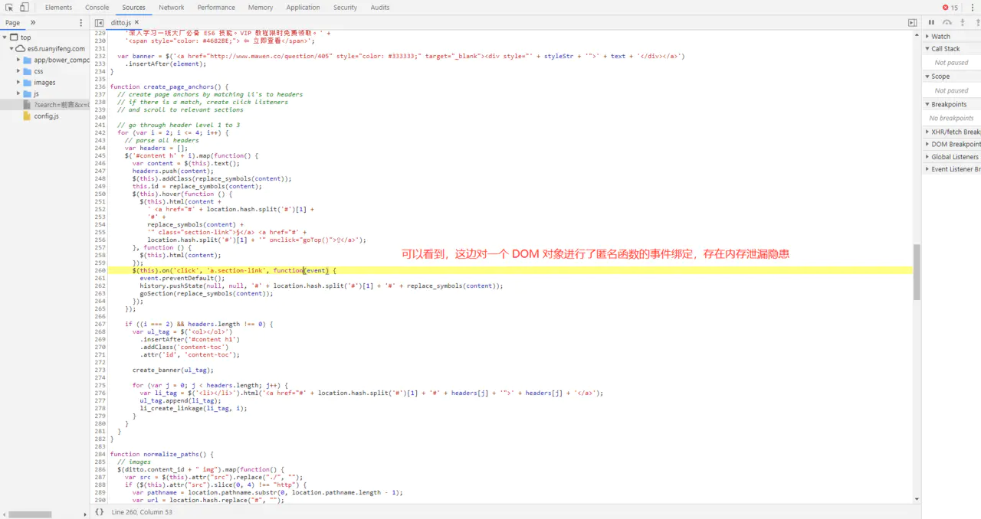Viewport: 981px width, 519px height.
Task: Click the editor scrollbar up arrow
Action: point(917,34)
